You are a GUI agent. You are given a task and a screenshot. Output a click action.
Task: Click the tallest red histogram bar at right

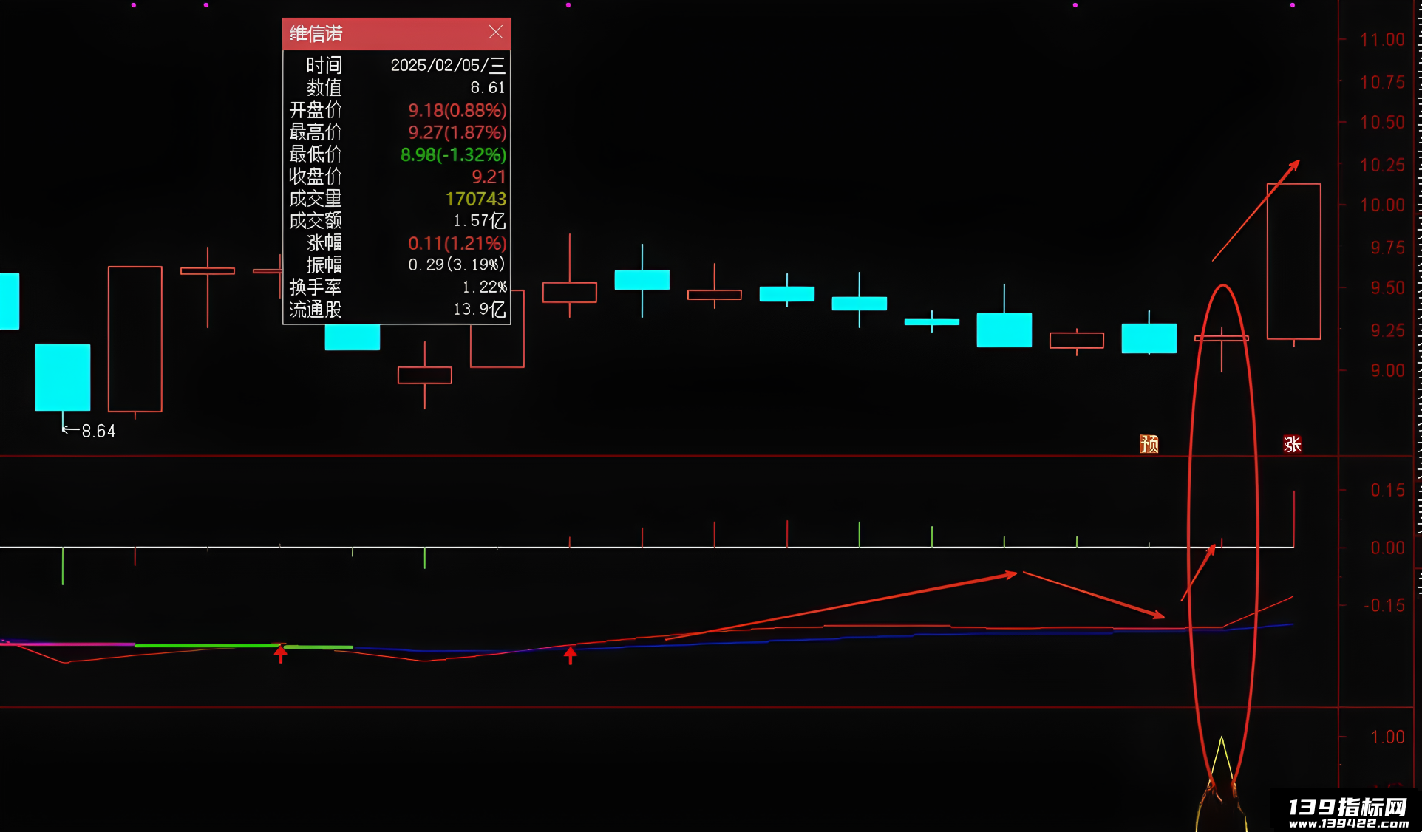(1293, 519)
